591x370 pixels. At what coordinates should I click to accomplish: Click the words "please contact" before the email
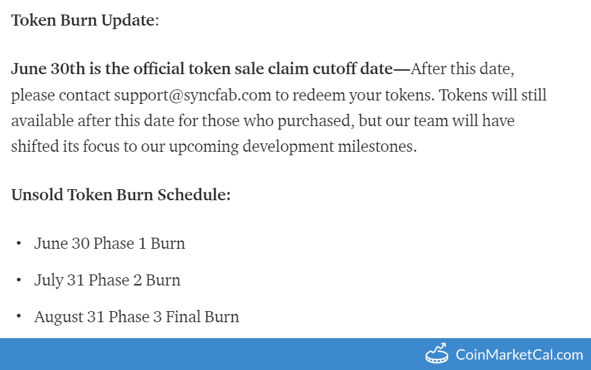tap(60, 95)
